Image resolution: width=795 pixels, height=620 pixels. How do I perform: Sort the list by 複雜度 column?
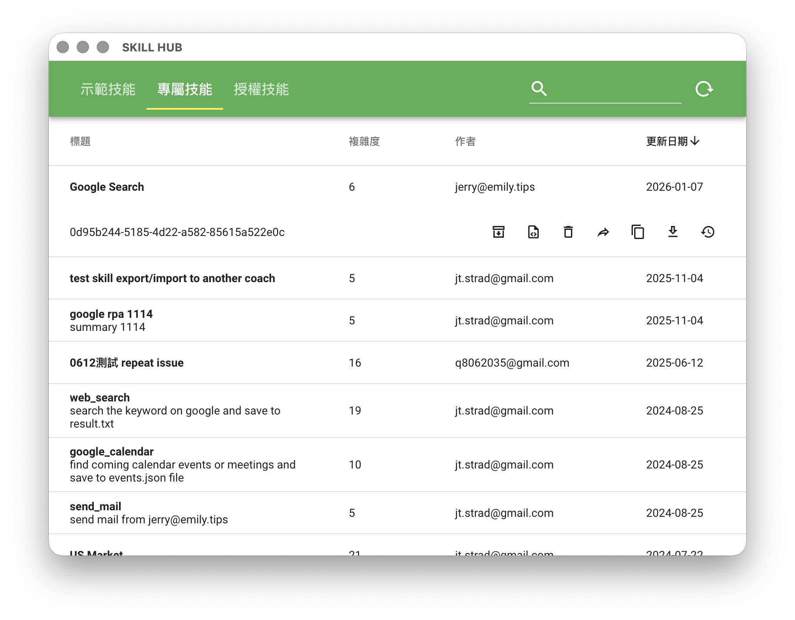pyautogui.click(x=364, y=142)
